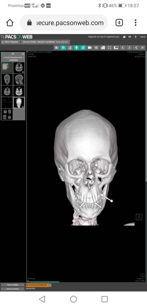Click the share icon in toolbar
Viewport: 147px width, 307px height.
136,48
